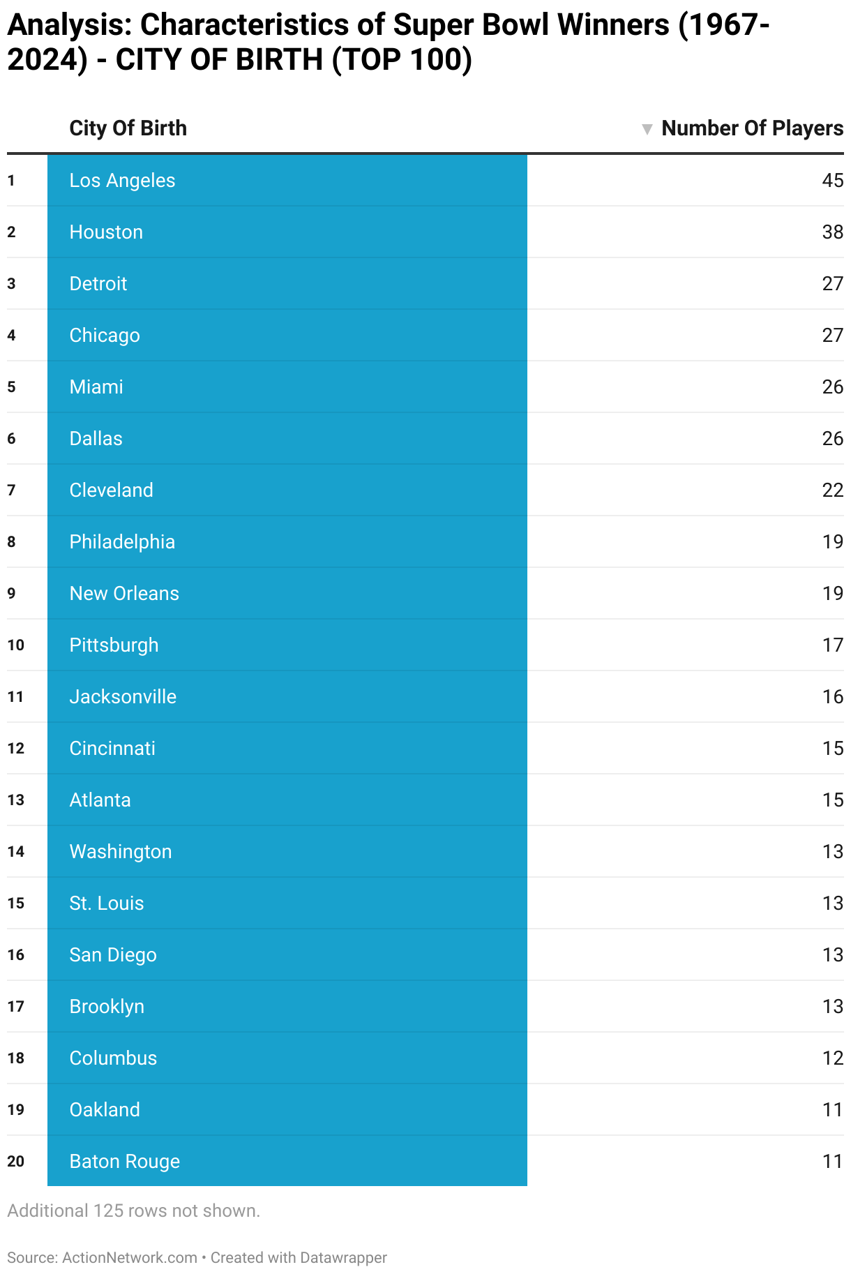Click the Dallas city cell

(x=287, y=438)
